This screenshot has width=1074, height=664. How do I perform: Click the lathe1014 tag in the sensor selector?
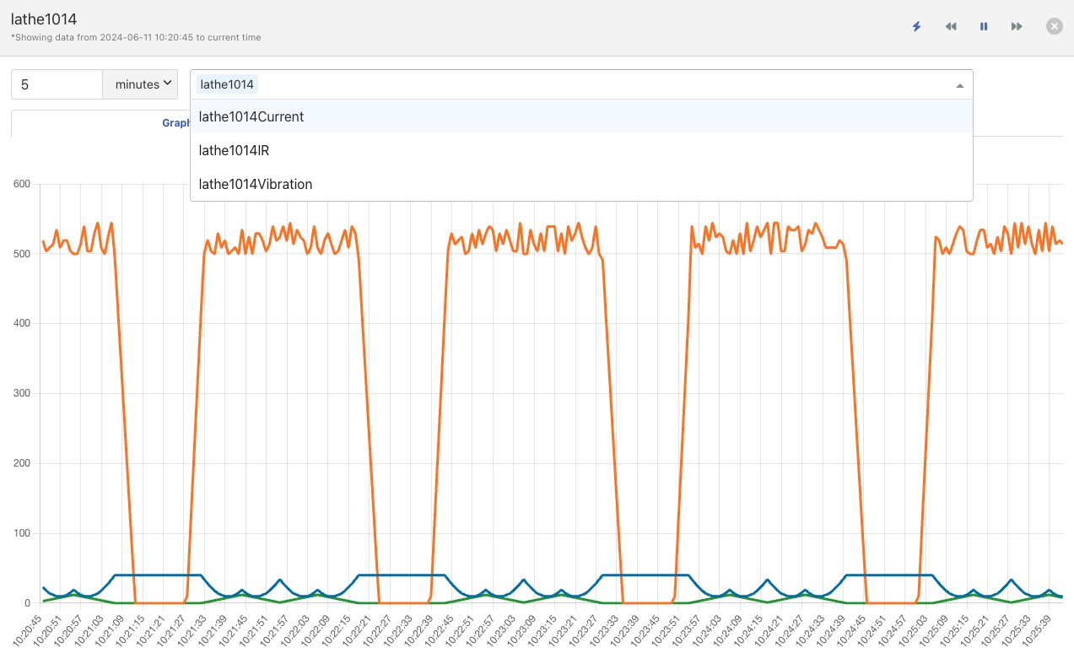coord(227,84)
